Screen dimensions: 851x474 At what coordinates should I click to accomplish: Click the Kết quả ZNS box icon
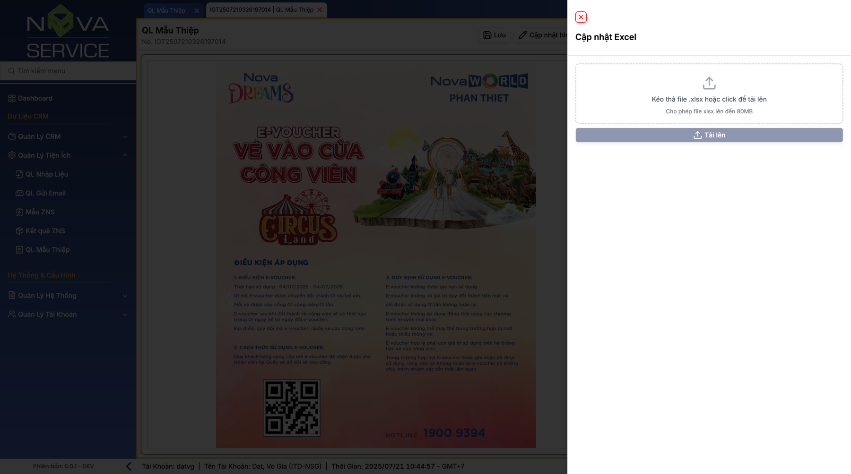19,231
